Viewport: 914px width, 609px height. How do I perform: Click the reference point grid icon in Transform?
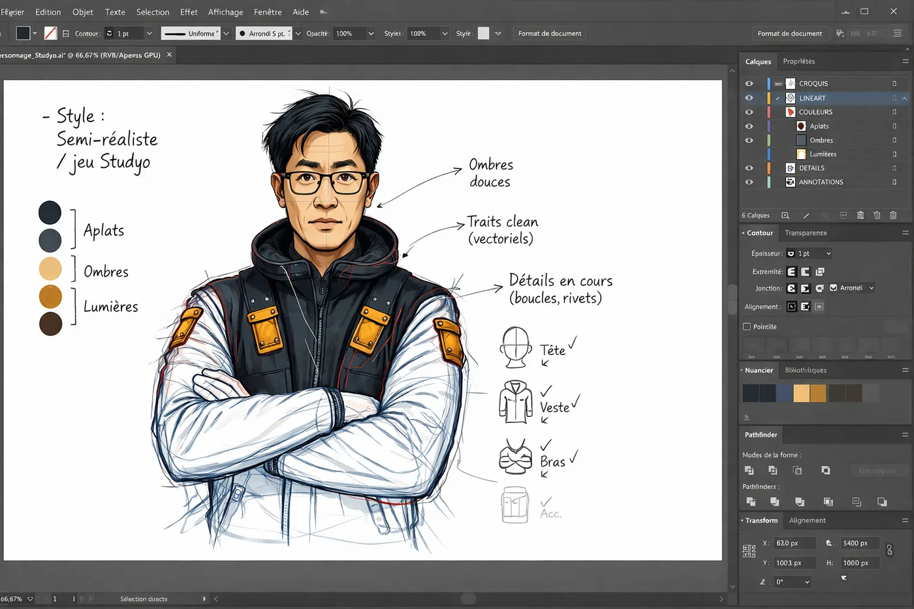pyautogui.click(x=749, y=552)
